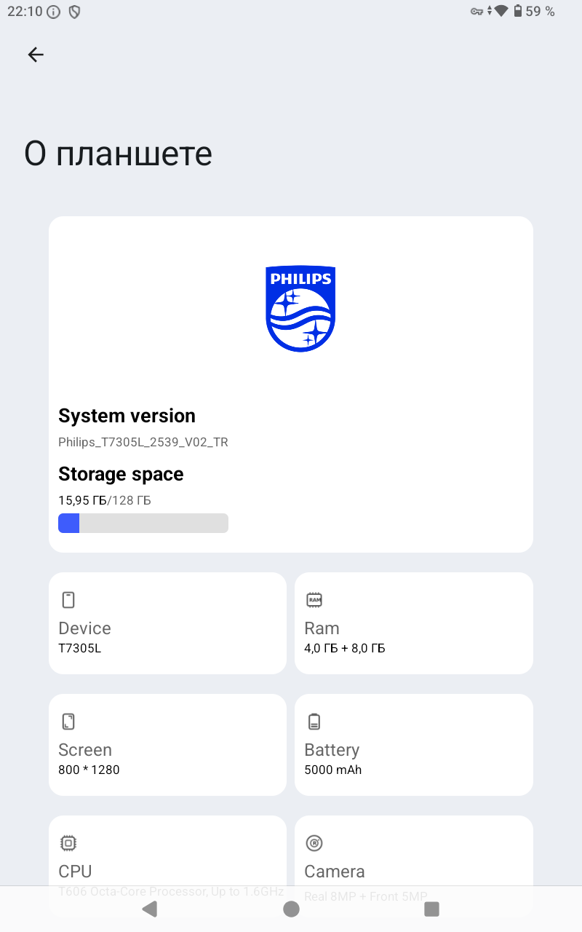582x932 pixels.
Task: Tap the Battery icon
Action: coord(314,722)
